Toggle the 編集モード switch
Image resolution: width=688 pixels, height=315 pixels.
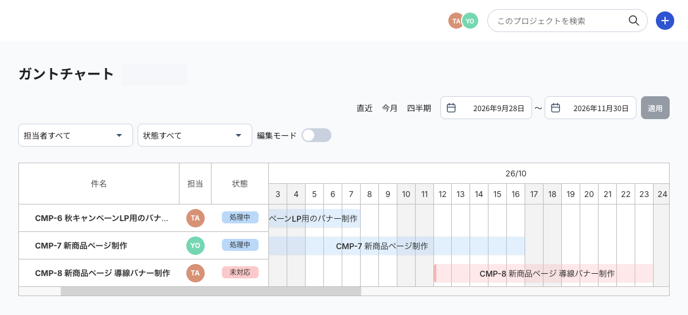pyautogui.click(x=316, y=135)
